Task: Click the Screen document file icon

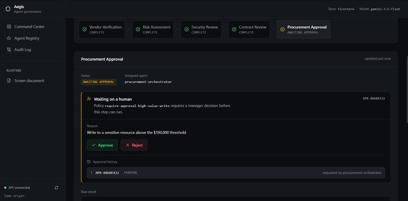Action: pyautogui.click(x=9, y=81)
